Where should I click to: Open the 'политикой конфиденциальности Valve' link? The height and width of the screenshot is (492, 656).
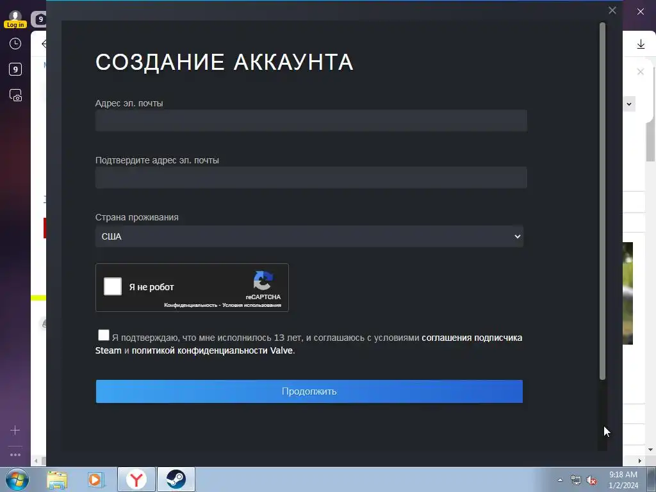(212, 350)
